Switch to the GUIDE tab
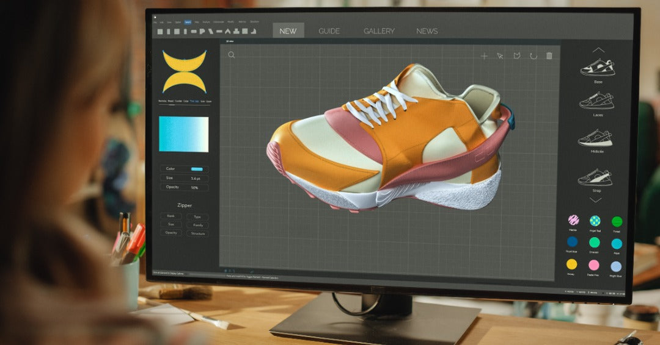Screen dimensions: 660x345 point(329,31)
